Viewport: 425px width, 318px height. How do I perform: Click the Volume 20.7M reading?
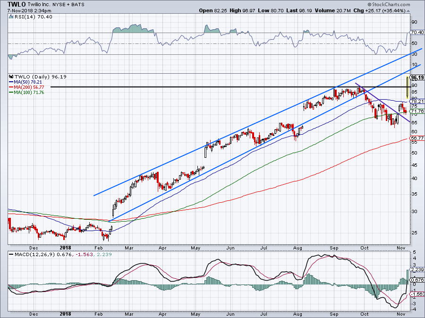pos(333,10)
